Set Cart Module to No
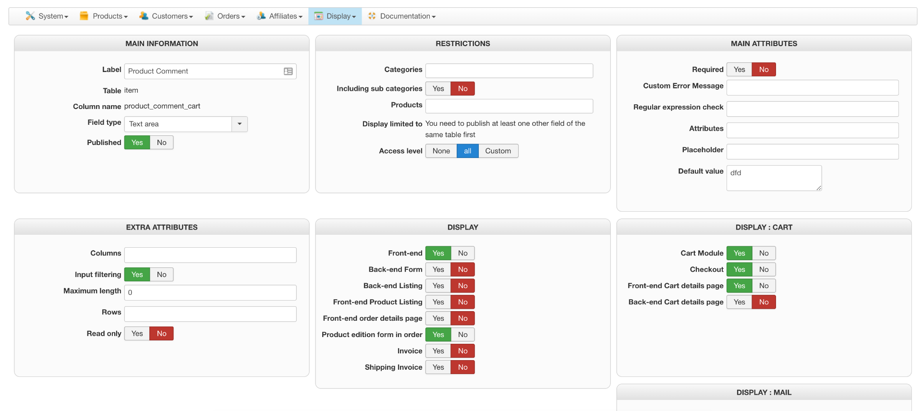This screenshot has width=922, height=411. [764, 253]
